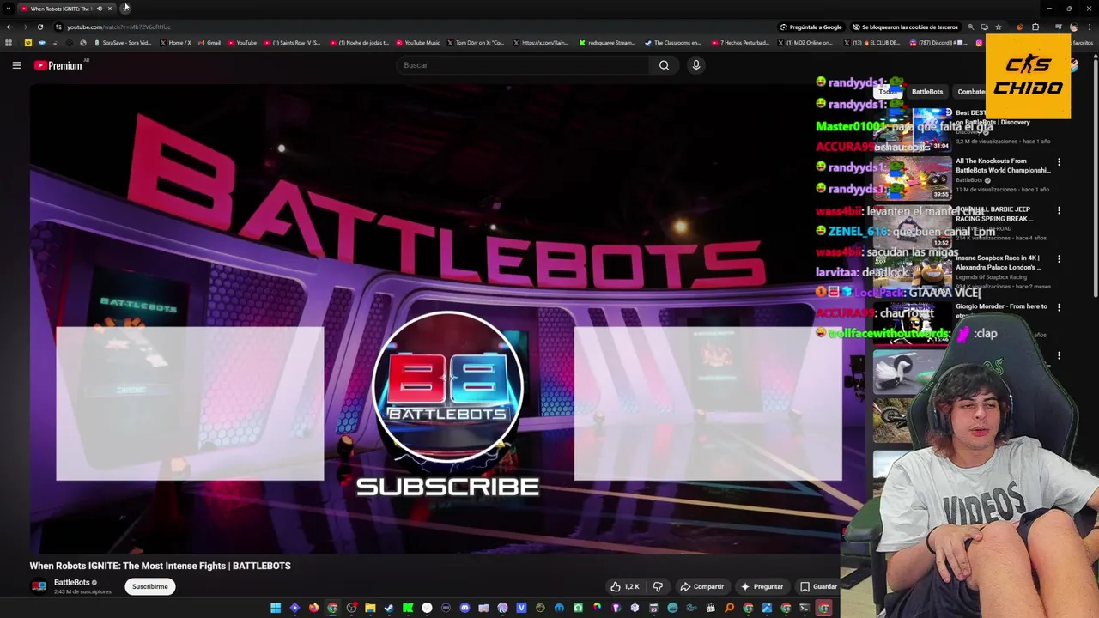Open the YouTube hamburger guide menu
This screenshot has width=1099, height=618.
tap(16, 65)
